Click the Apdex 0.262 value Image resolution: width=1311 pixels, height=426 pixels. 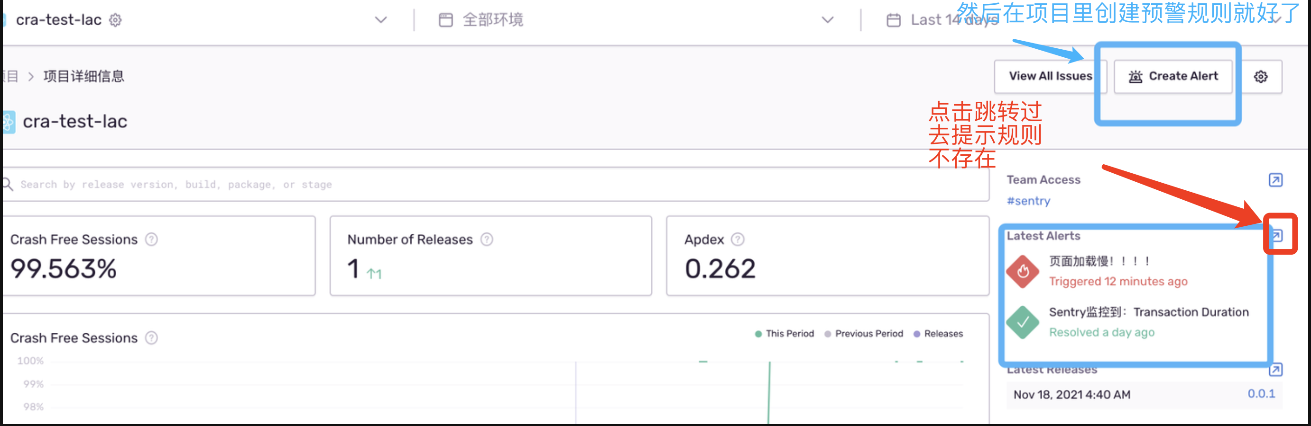tap(720, 268)
